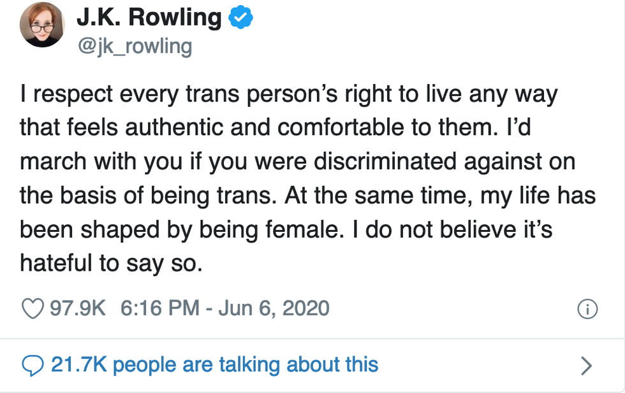Open the round profile avatar photo
Screen dimensions: 625x393
pyautogui.click(x=42, y=25)
